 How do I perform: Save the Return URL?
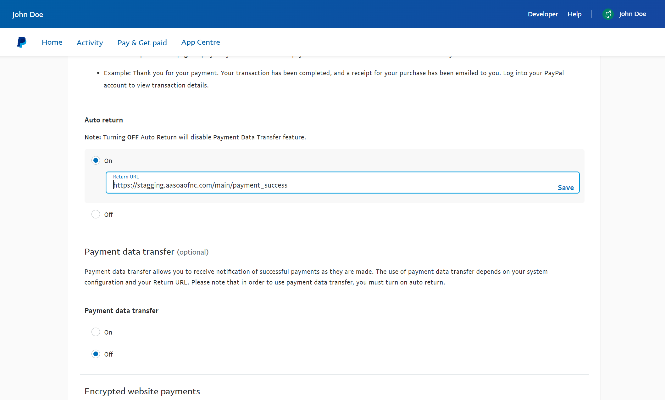pyautogui.click(x=565, y=188)
